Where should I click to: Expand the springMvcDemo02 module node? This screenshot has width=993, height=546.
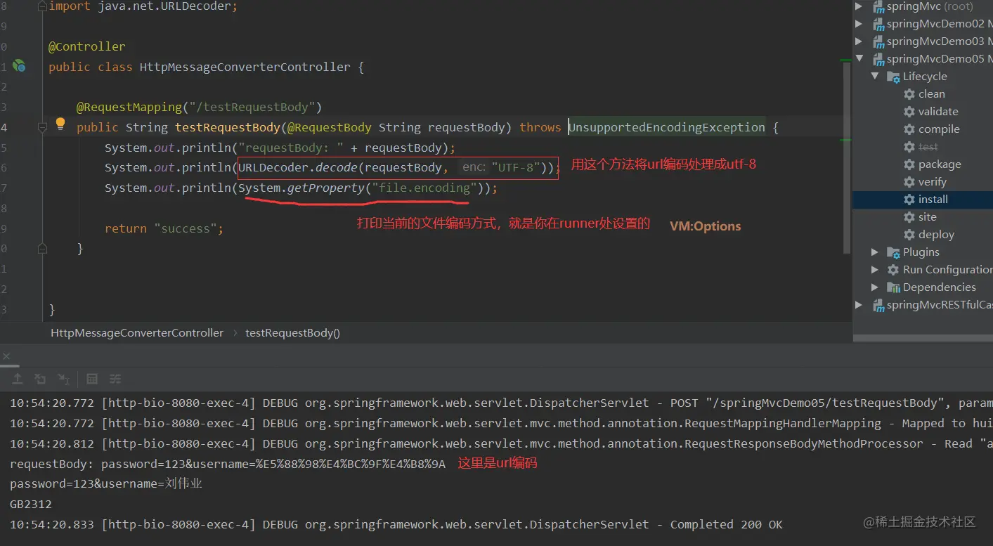859,24
